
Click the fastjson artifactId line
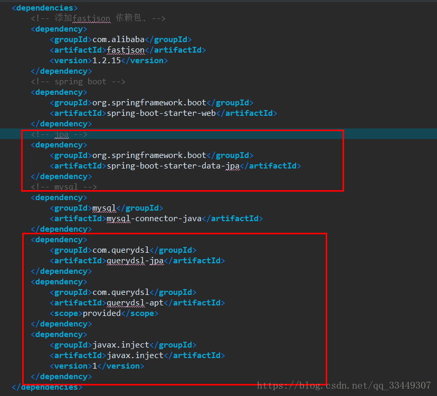tap(128, 50)
